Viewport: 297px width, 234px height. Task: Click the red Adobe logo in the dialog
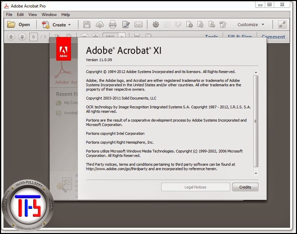63,49
